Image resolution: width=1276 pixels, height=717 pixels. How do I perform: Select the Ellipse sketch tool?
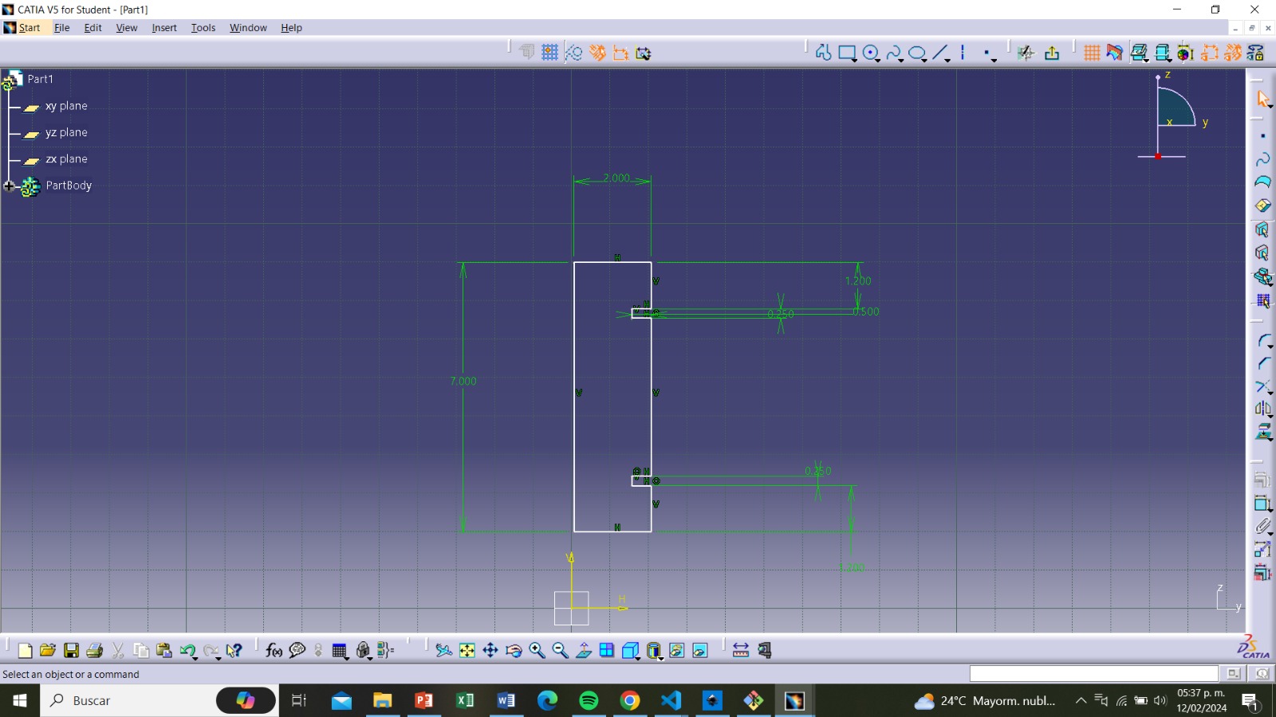coord(916,53)
